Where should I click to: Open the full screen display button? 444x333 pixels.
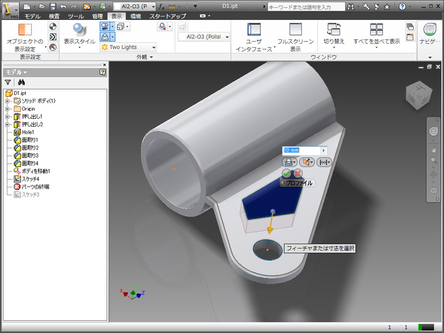295,37
